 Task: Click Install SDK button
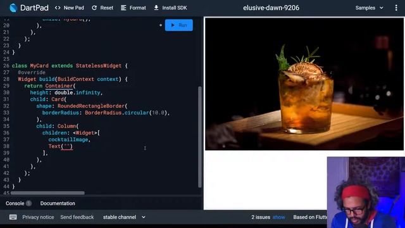pos(170,8)
